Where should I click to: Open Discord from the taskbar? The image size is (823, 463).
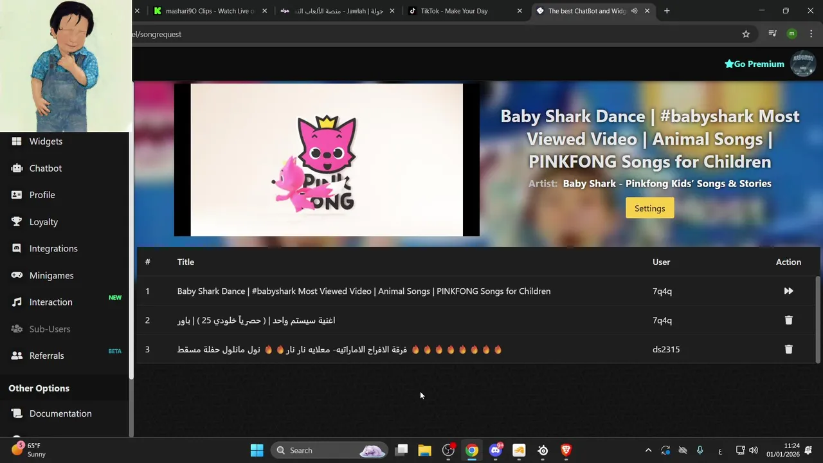point(496,450)
